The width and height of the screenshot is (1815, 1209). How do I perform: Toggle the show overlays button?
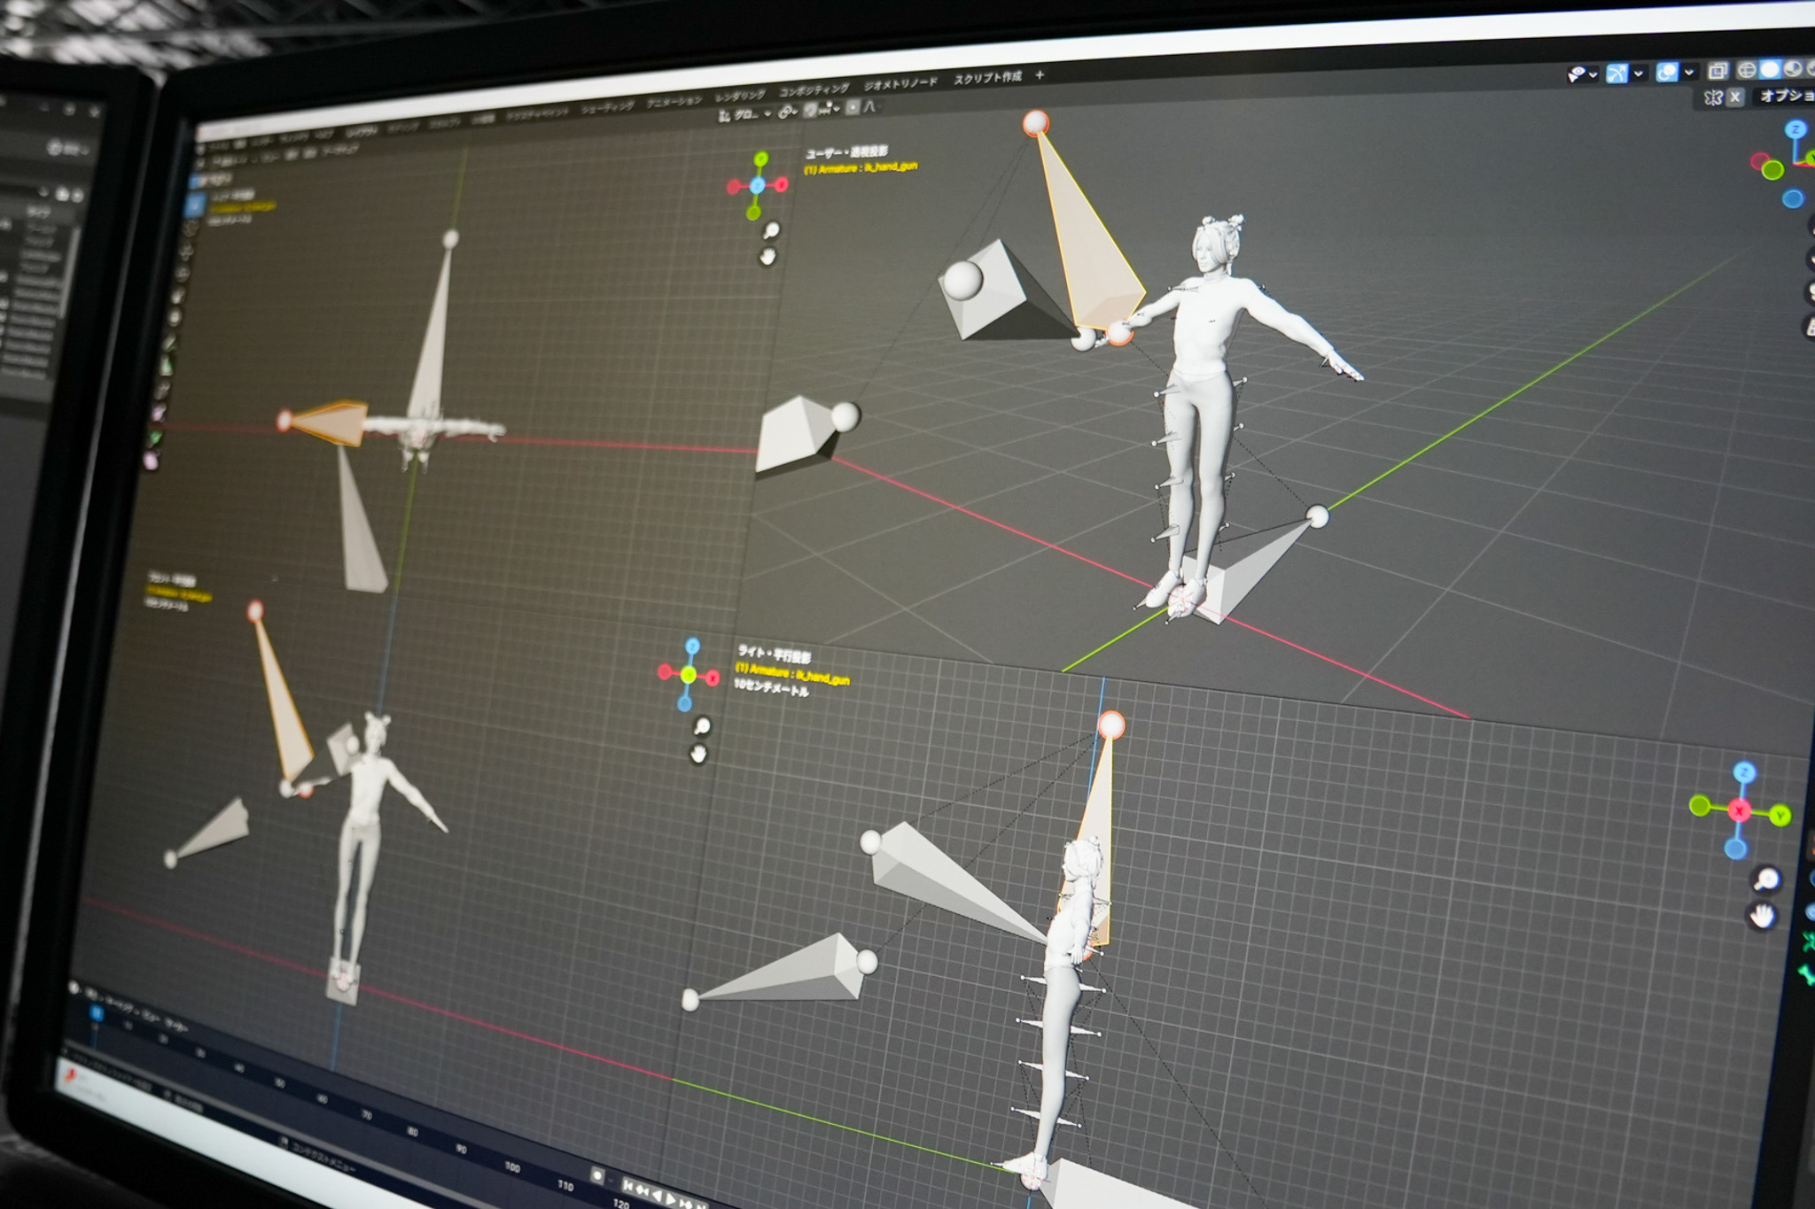coord(1667,73)
